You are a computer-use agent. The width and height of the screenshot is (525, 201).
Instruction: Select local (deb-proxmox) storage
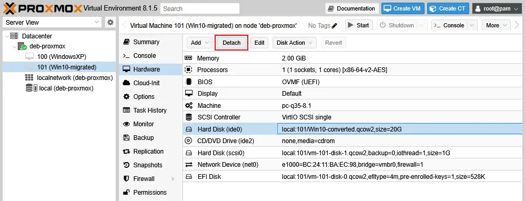point(59,88)
